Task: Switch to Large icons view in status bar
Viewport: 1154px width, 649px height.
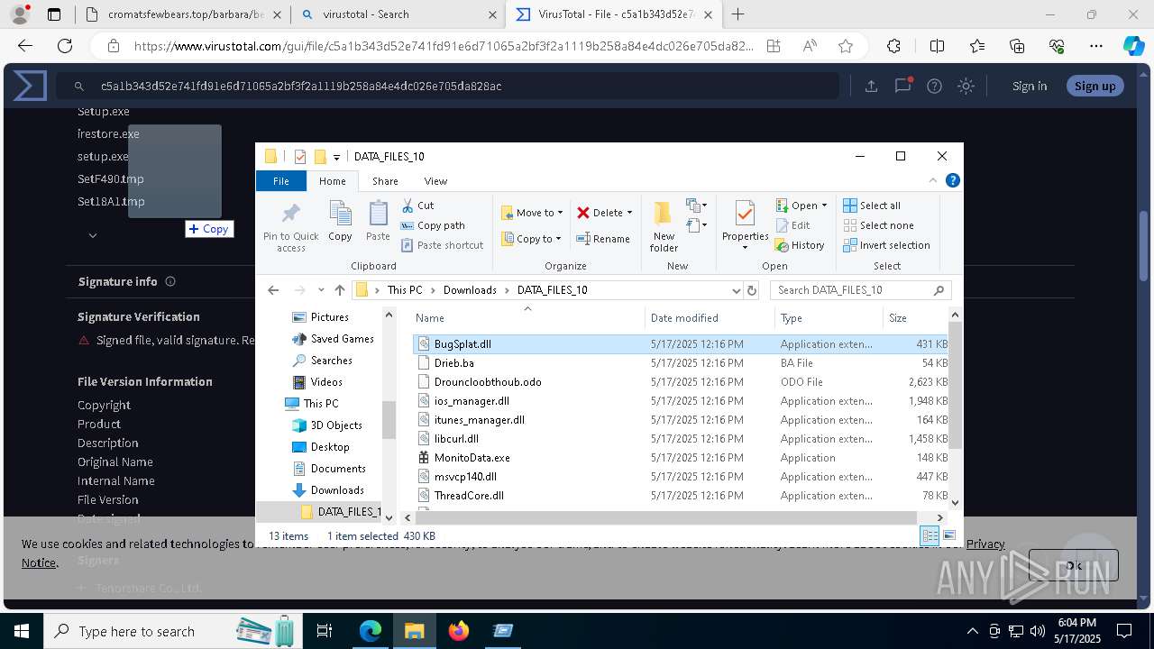Action: point(949,536)
